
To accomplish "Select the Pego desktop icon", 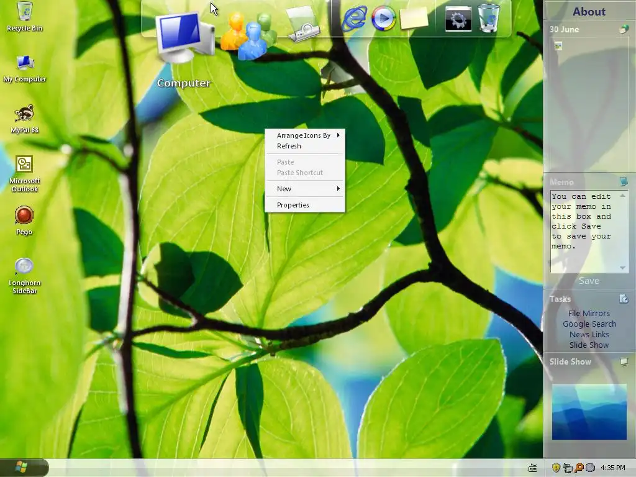I will pyautogui.click(x=24, y=220).
